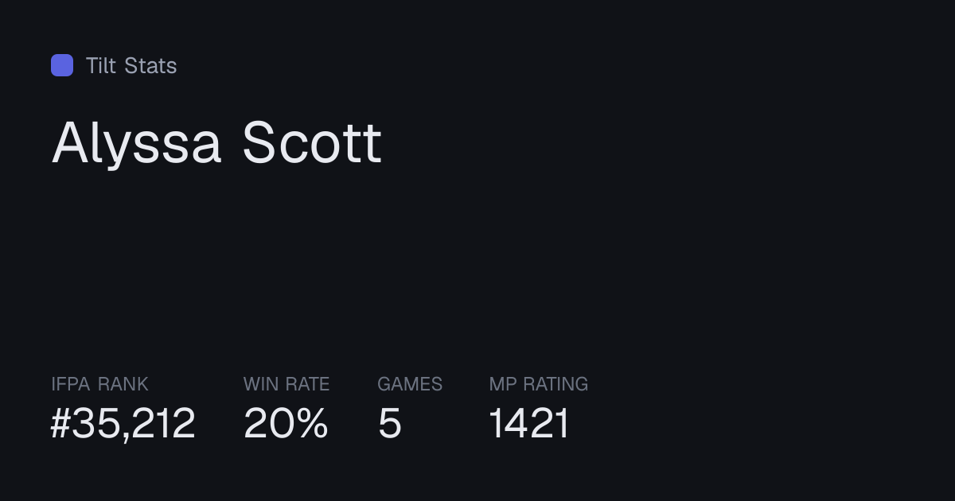Select the games count value 5
Image resolution: width=955 pixels, height=501 pixels.
pos(389,423)
